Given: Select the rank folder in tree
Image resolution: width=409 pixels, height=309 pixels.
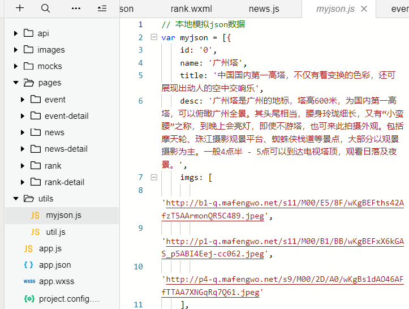Looking at the screenshot, I should (x=53, y=166).
